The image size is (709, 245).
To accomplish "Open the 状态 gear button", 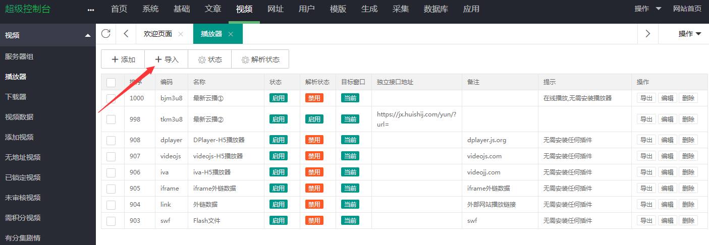I will (x=210, y=59).
